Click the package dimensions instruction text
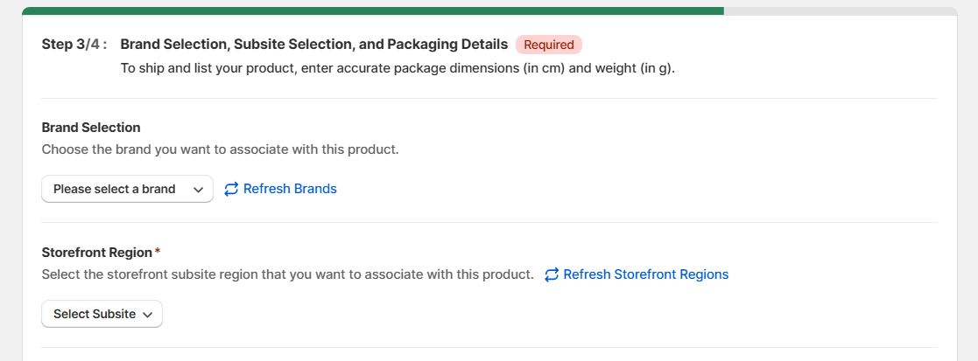This screenshot has width=978, height=361. point(398,68)
